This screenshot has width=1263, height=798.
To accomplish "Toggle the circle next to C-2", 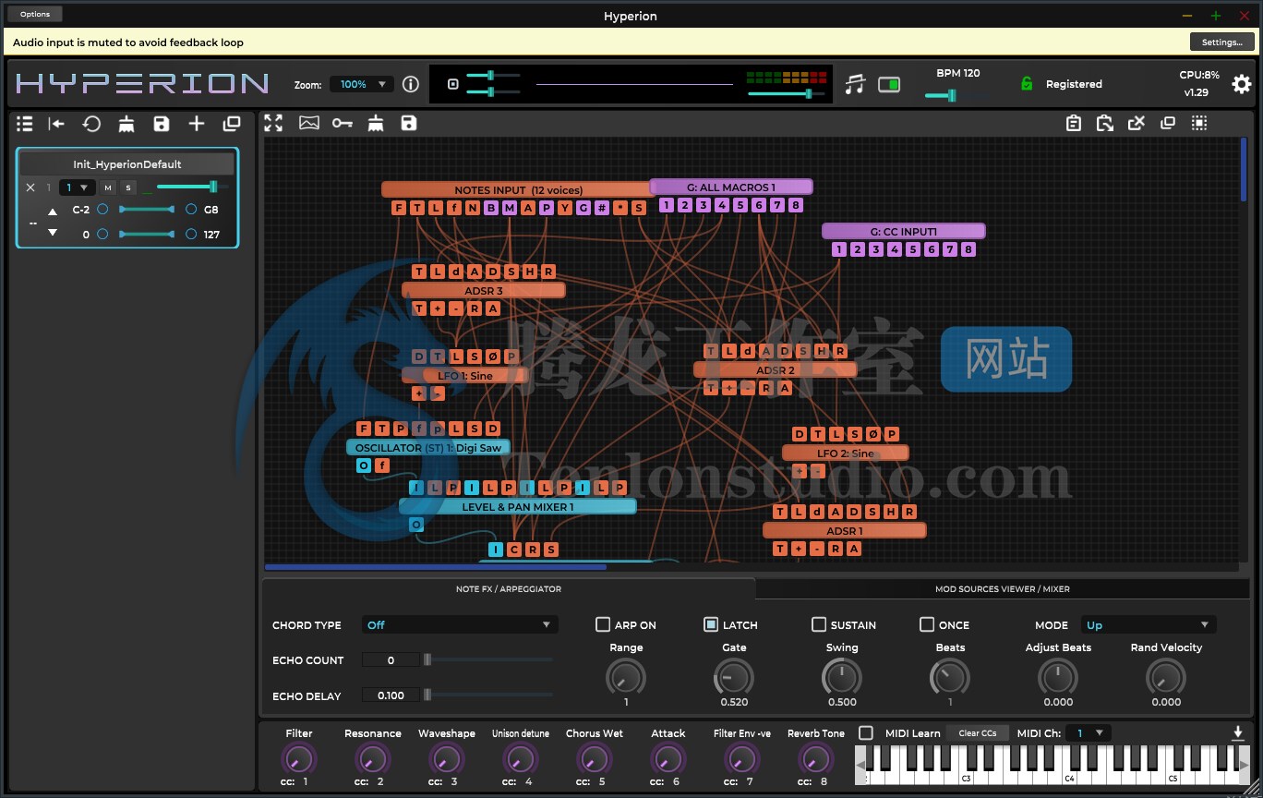I will click(x=102, y=210).
